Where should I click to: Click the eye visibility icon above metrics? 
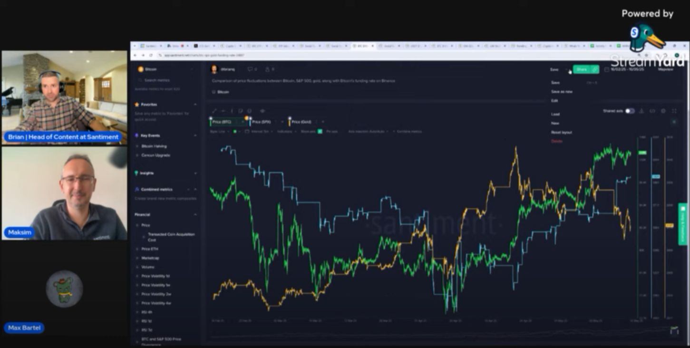[x=262, y=111]
